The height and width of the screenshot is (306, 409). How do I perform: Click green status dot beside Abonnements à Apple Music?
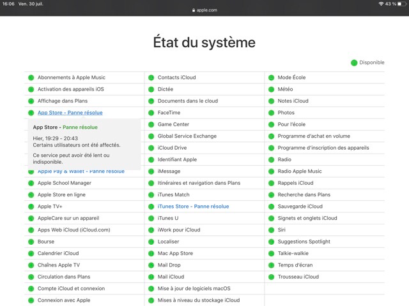31,78
